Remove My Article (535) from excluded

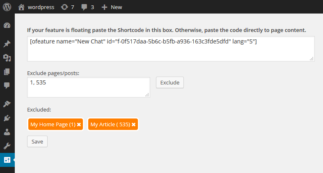click(x=133, y=125)
